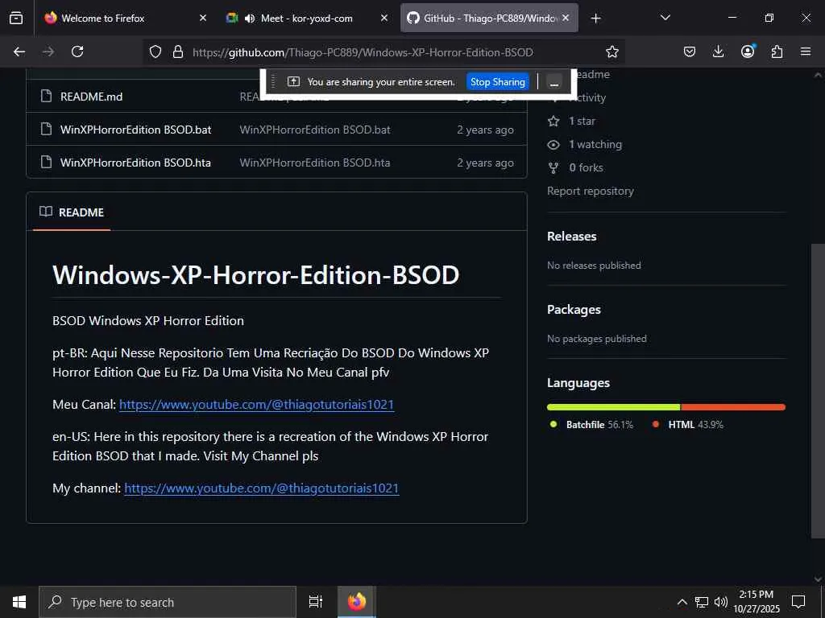Screen dimensions: 825x618
Task: Show site security padlock info
Action: (x=178, y=51)
